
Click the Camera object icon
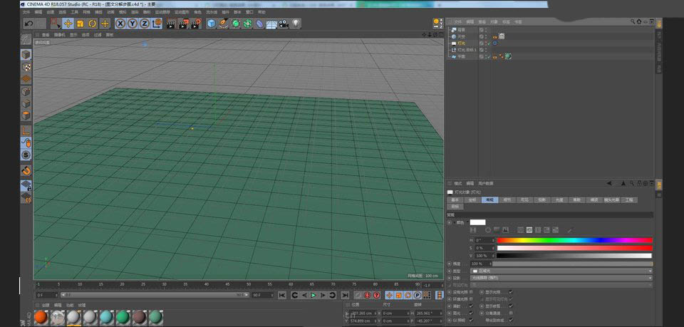point(284,24)
